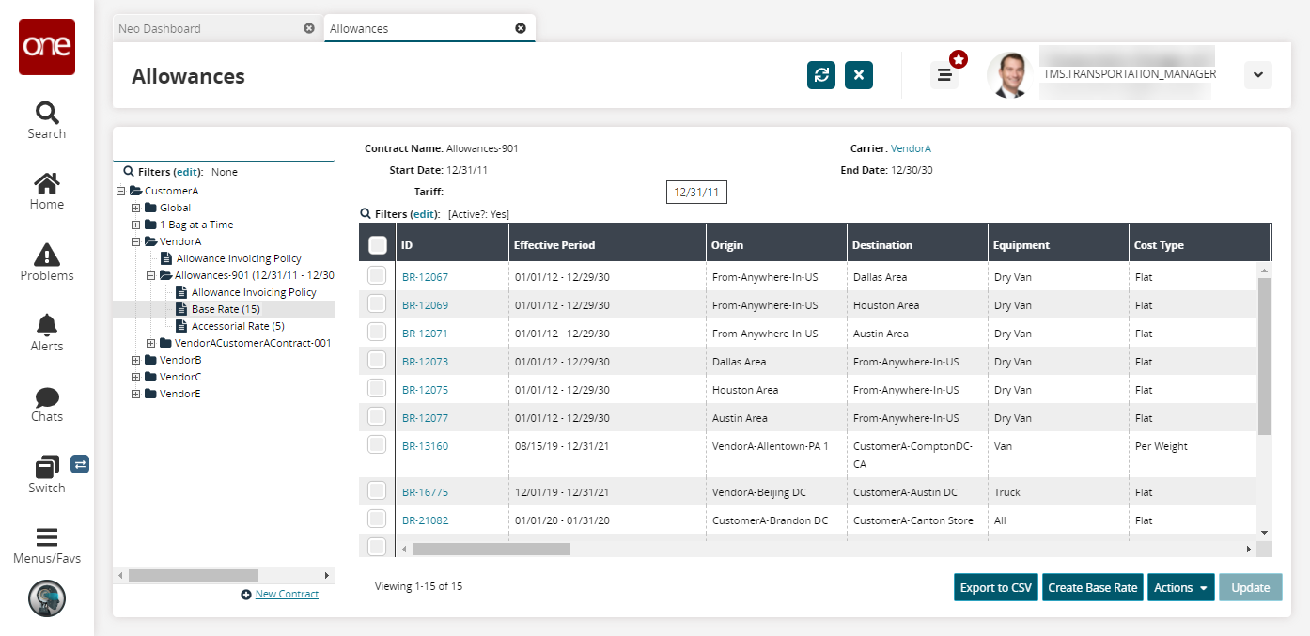1310x636 pixels.
Task: Click the Search magnifier icon in sidebar
Action: click(46, 114)
